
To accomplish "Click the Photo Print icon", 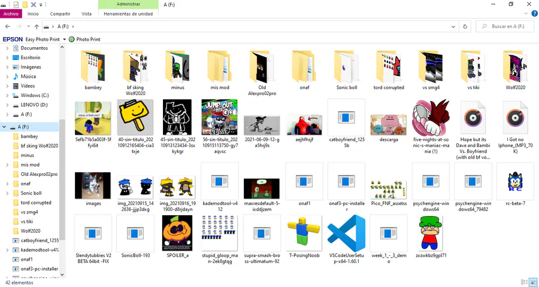I will pos(71,39).
